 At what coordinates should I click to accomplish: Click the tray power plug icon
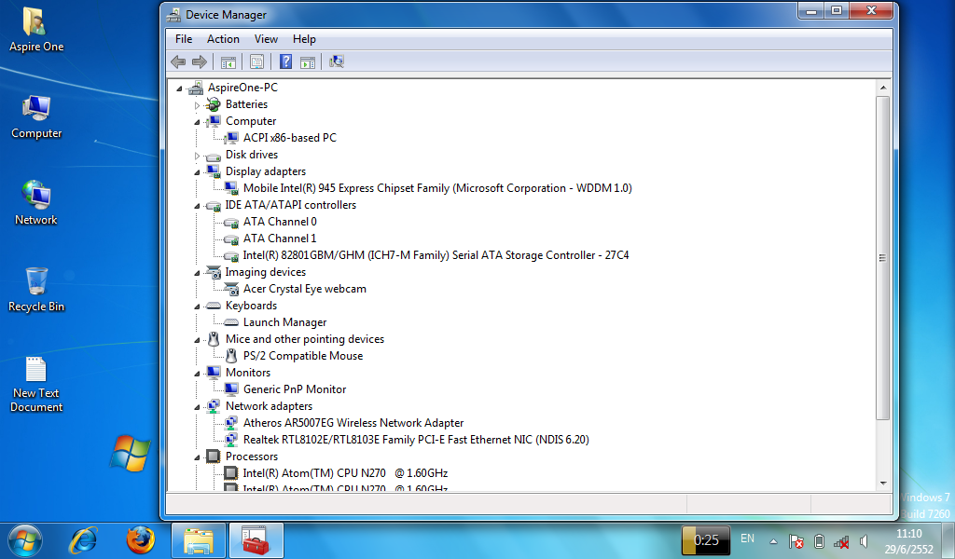[x=819, y=540]
